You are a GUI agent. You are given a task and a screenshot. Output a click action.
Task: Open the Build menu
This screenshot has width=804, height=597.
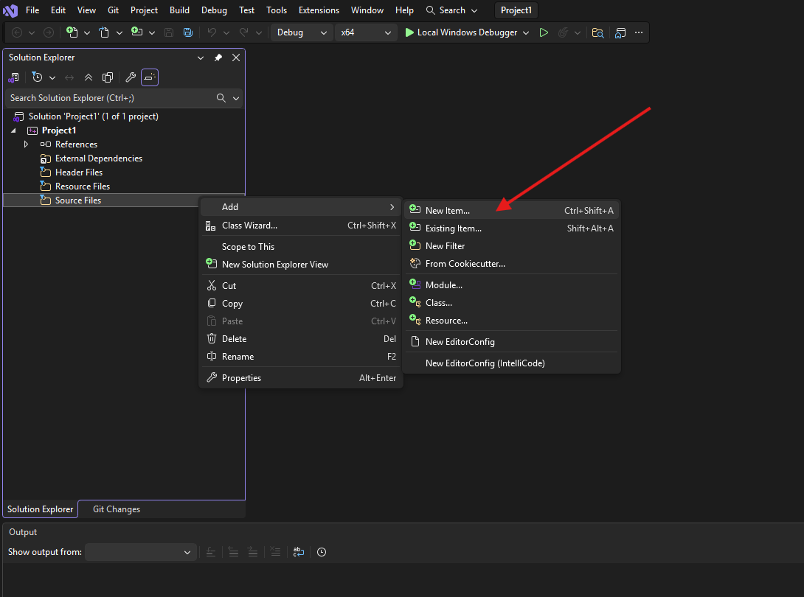(179, 10)
